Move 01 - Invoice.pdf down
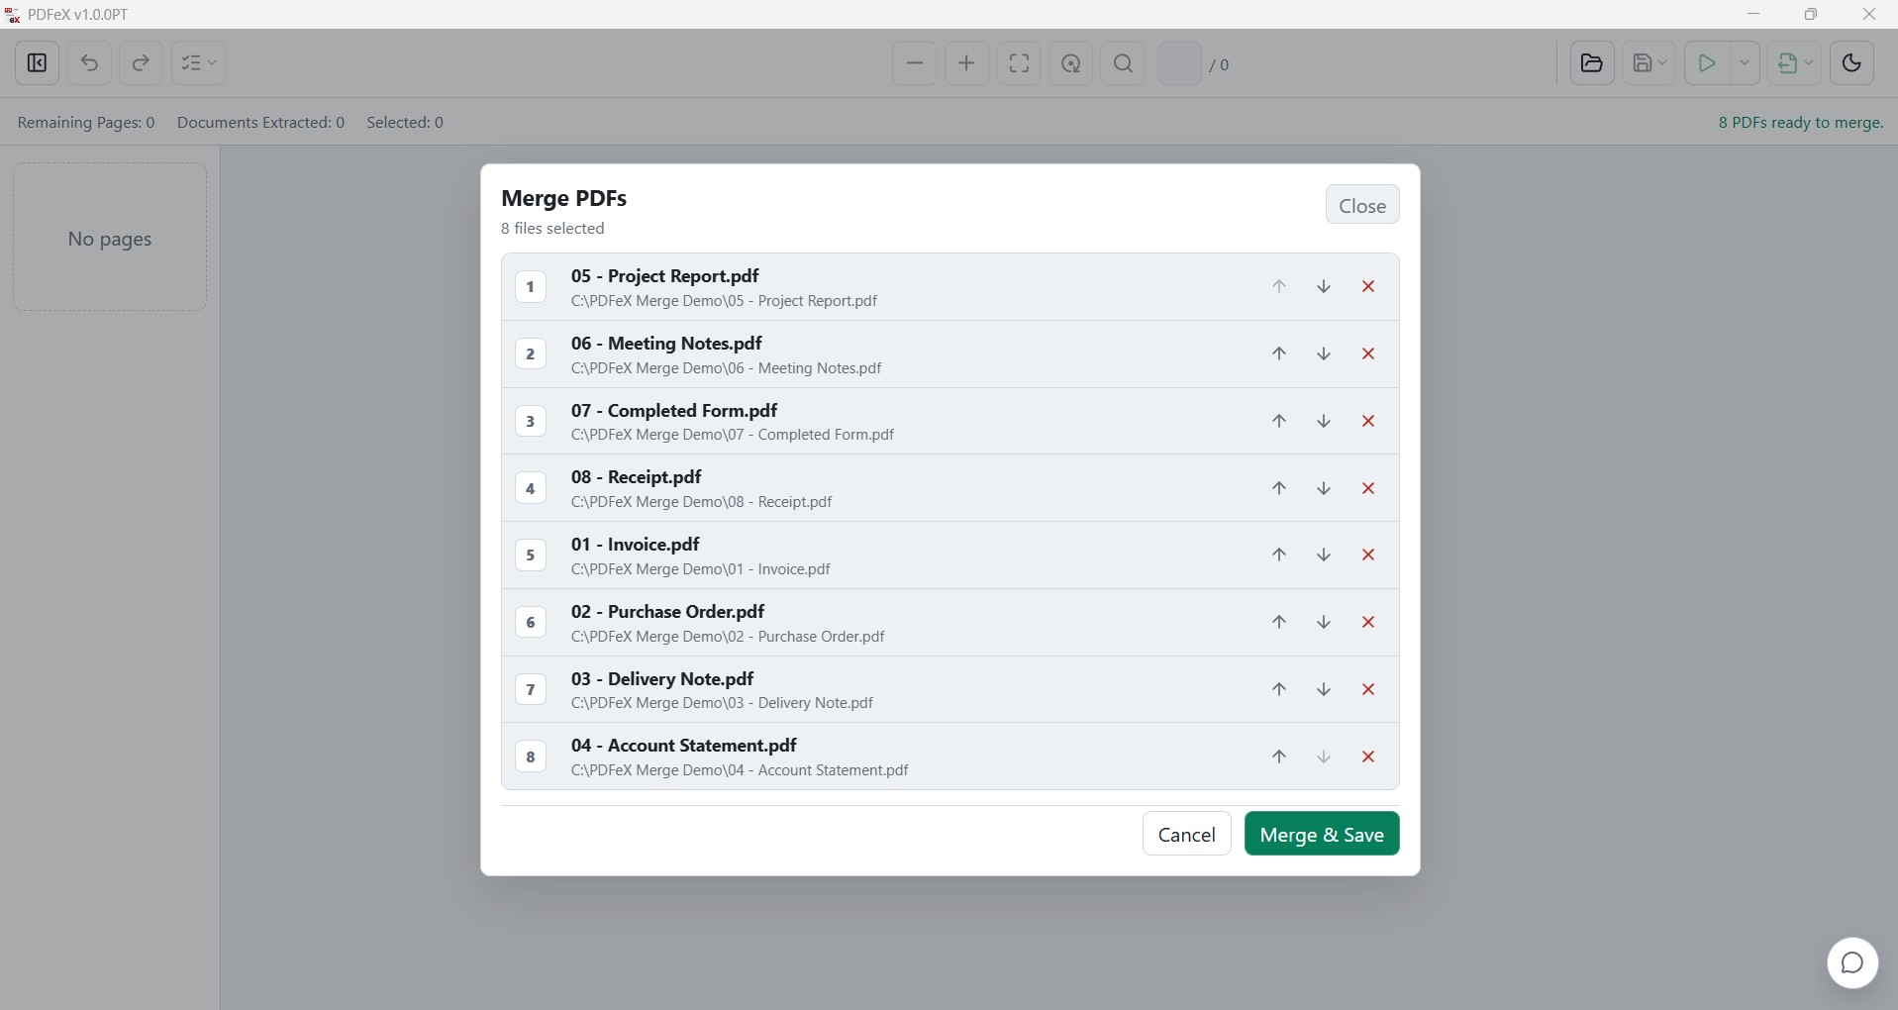 [x=1324, y=555]
